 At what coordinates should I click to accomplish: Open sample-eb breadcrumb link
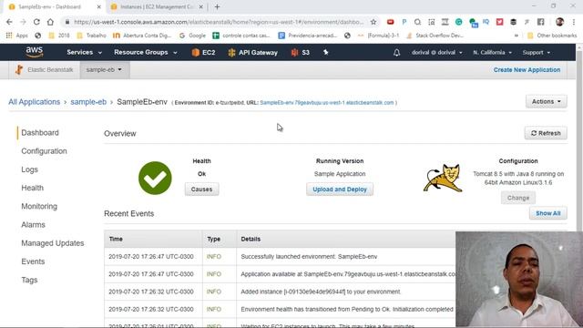coord(88,102)
